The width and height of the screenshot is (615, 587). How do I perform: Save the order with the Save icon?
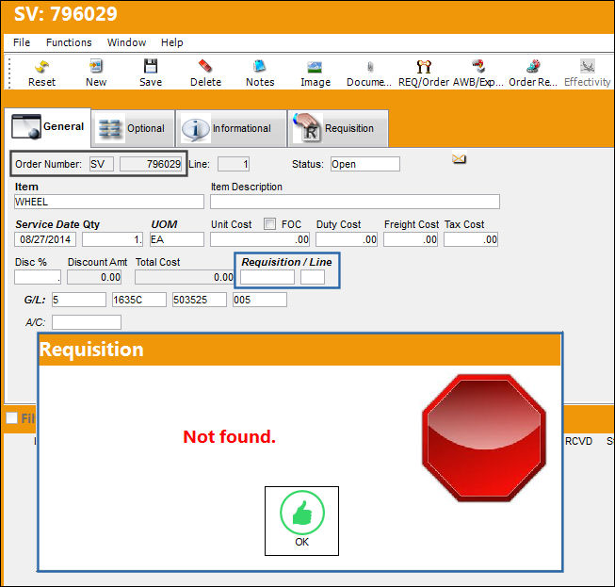tap(151, 67)
